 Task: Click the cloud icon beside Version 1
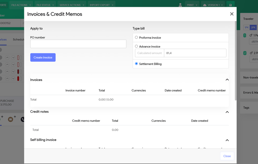pos(205,5)
